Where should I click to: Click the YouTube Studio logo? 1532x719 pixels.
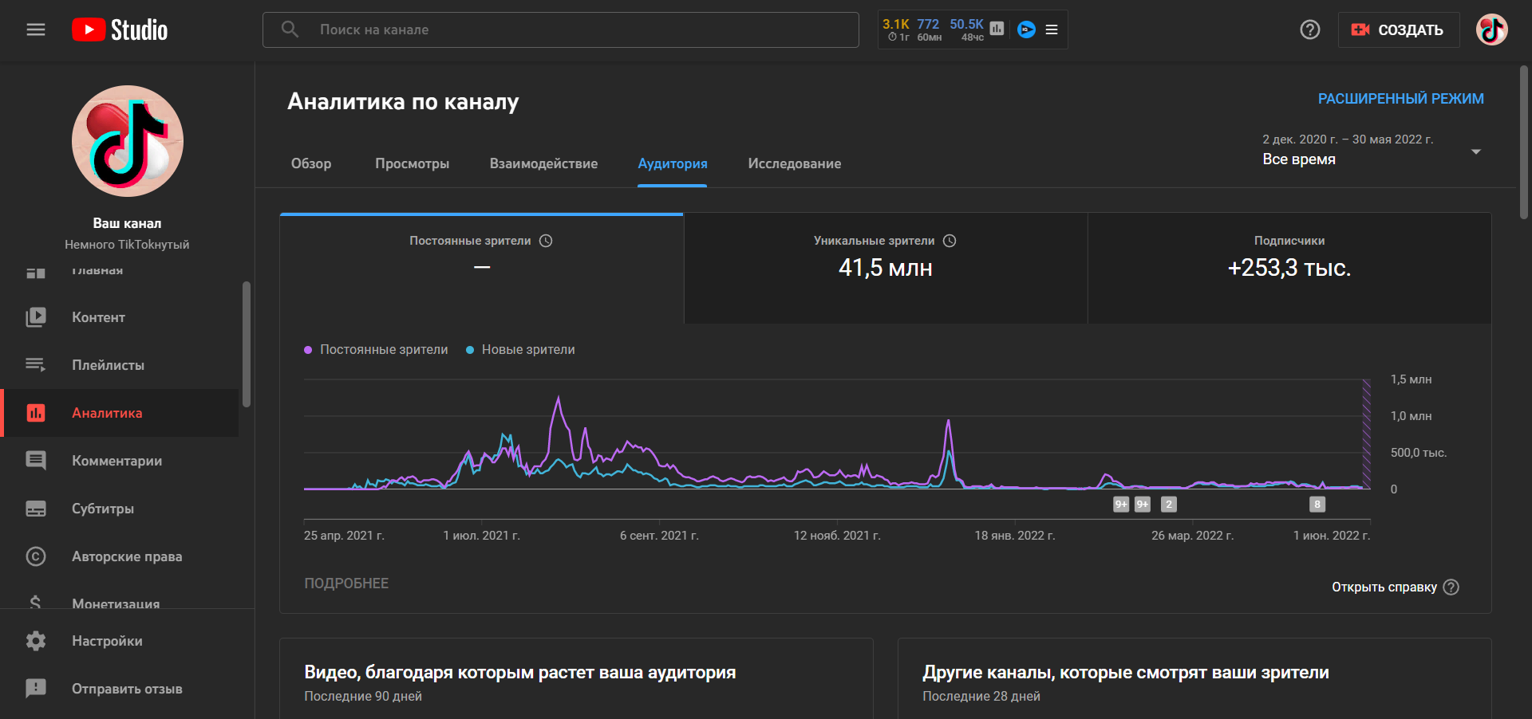click(x=120, y=29)
